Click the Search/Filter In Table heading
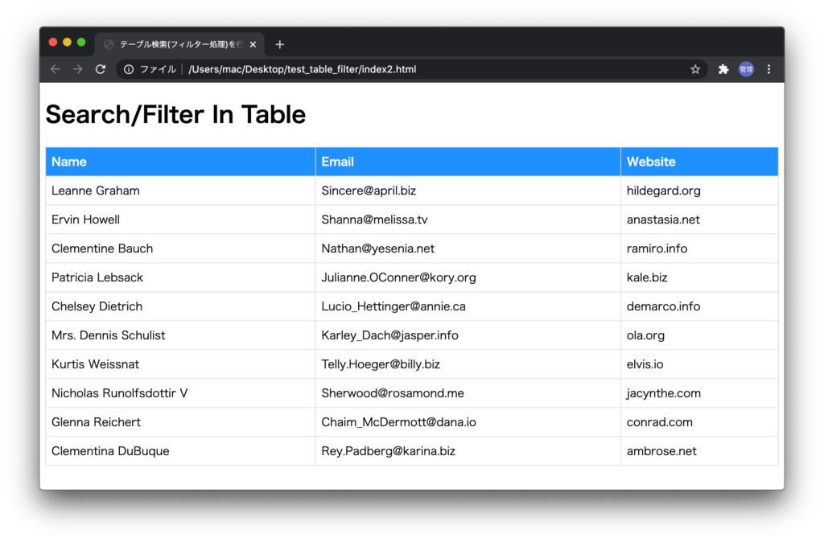 tap(175, 114)
